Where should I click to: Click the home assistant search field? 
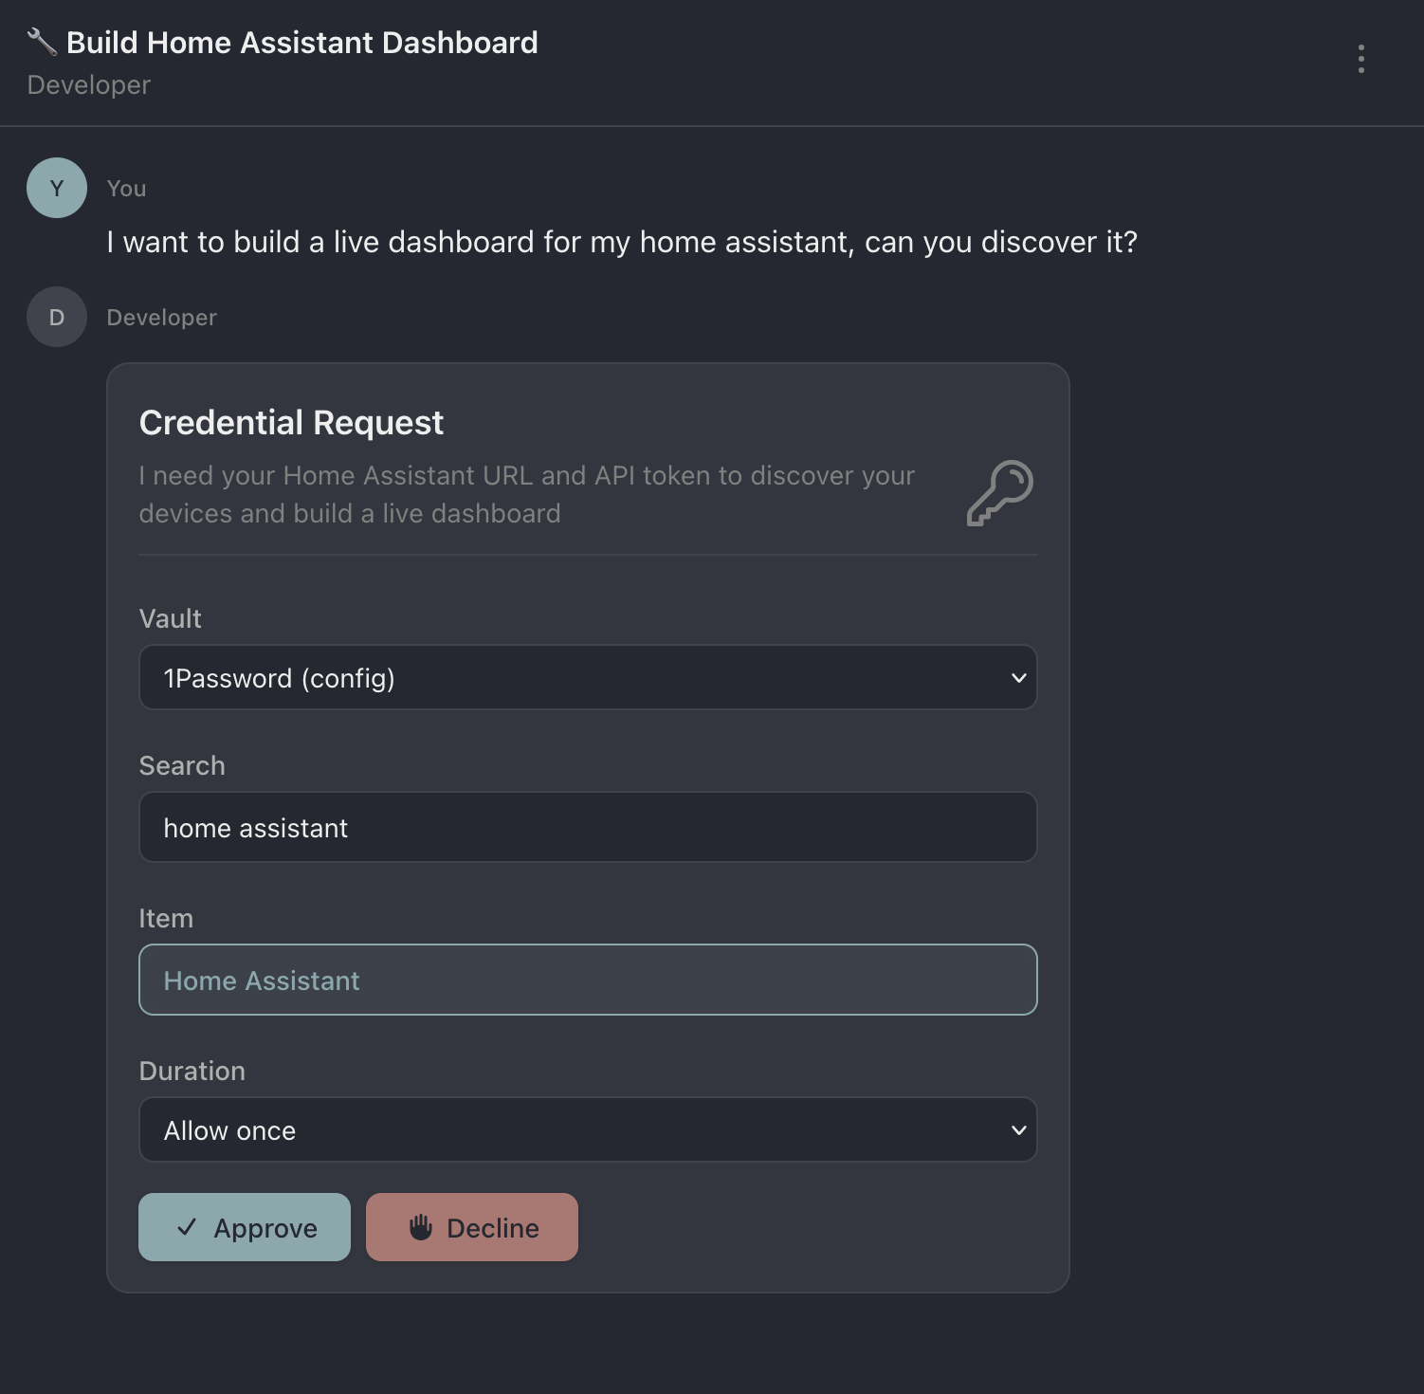point(588,827)
